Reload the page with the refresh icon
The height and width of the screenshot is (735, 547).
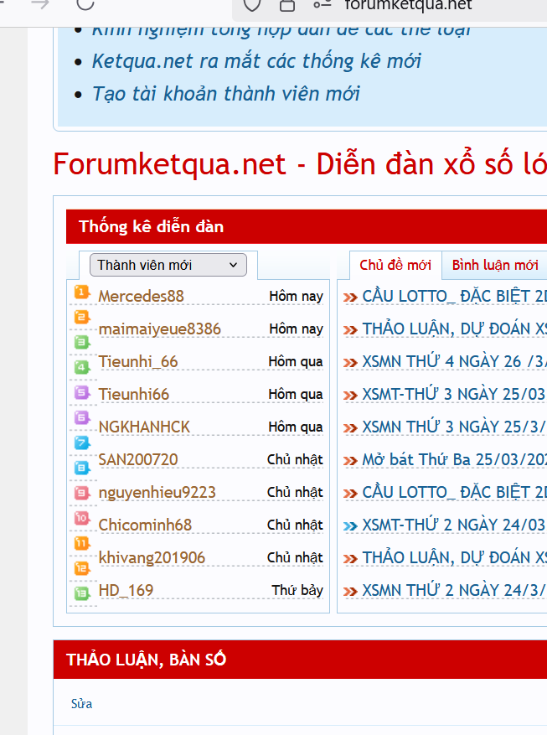85,3
